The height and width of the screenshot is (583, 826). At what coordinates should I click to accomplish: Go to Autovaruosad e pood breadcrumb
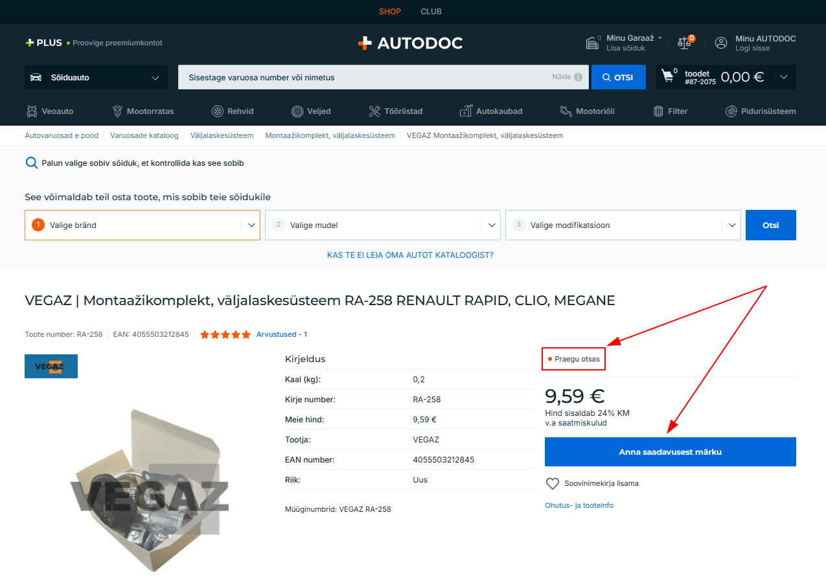coord(62,135)
